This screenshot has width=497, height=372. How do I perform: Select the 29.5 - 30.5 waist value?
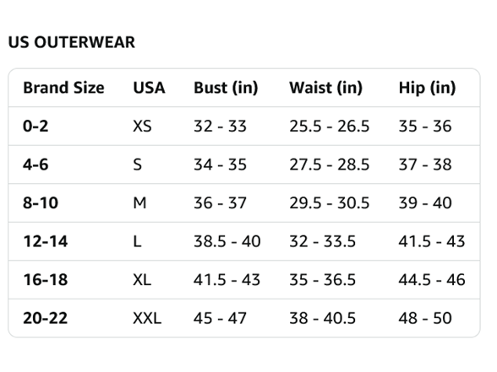[330, 202]
